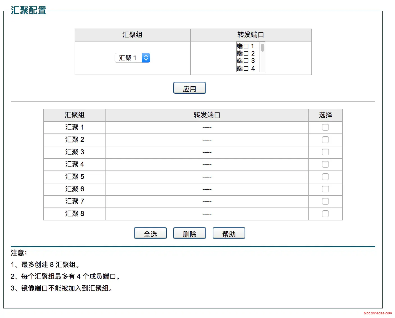The height and width of the screenshot is (318, 395).
Task: Select 端口 1 in forwarding port list
Action: point(245,46)
